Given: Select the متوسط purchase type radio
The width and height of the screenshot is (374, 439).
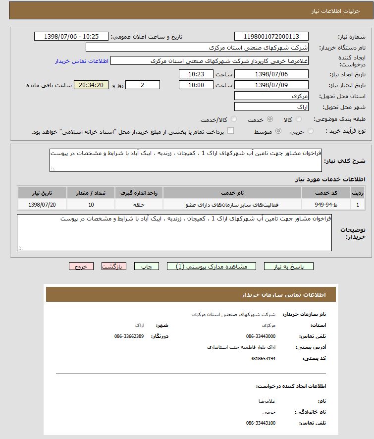Looking at the screenshot, I should tap(278, 131).
